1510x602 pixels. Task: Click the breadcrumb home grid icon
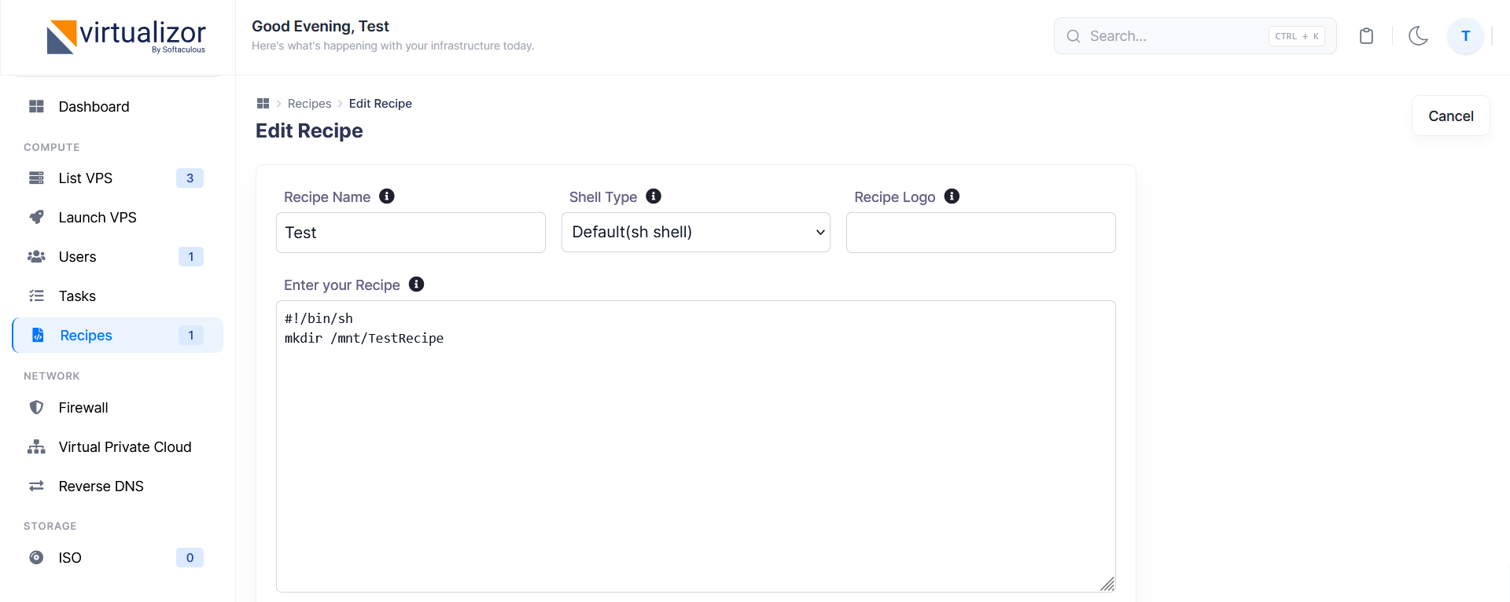(x=263, y=104)
